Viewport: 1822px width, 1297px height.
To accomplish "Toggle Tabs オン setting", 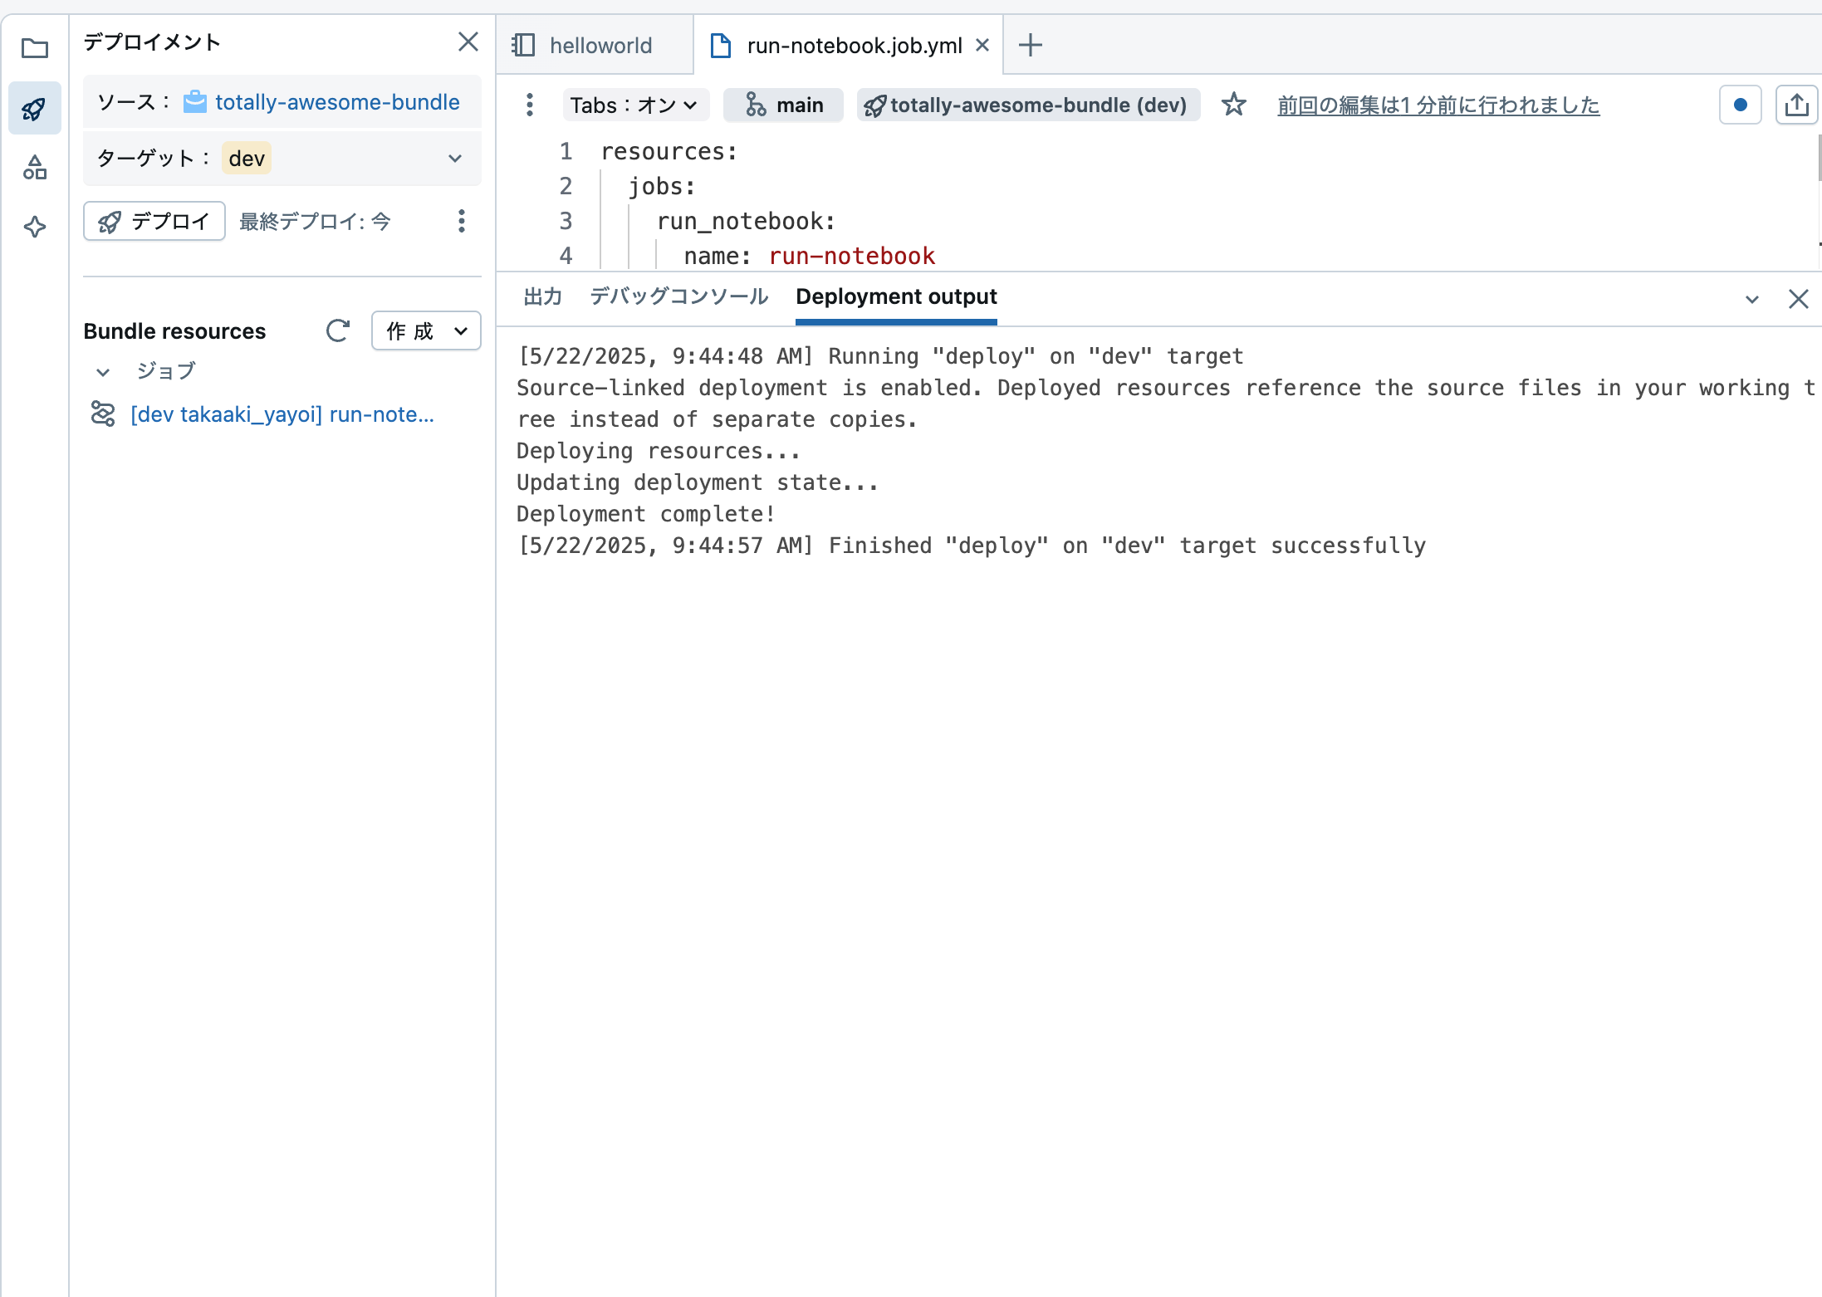I will 635,105.
